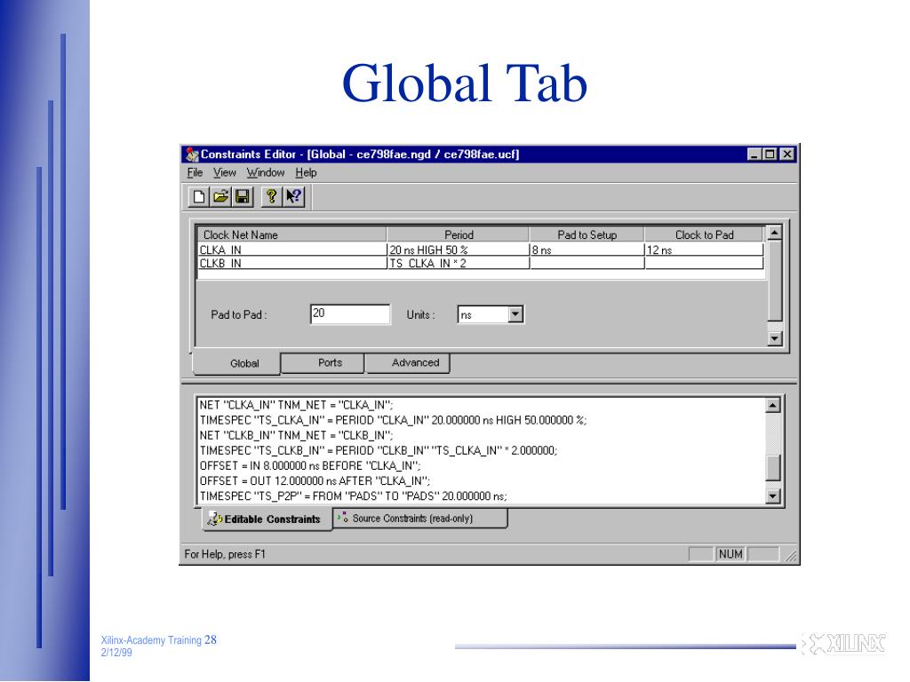Screen dimensions: 910x682
Task: Click the Period column header
Action: 458,234
